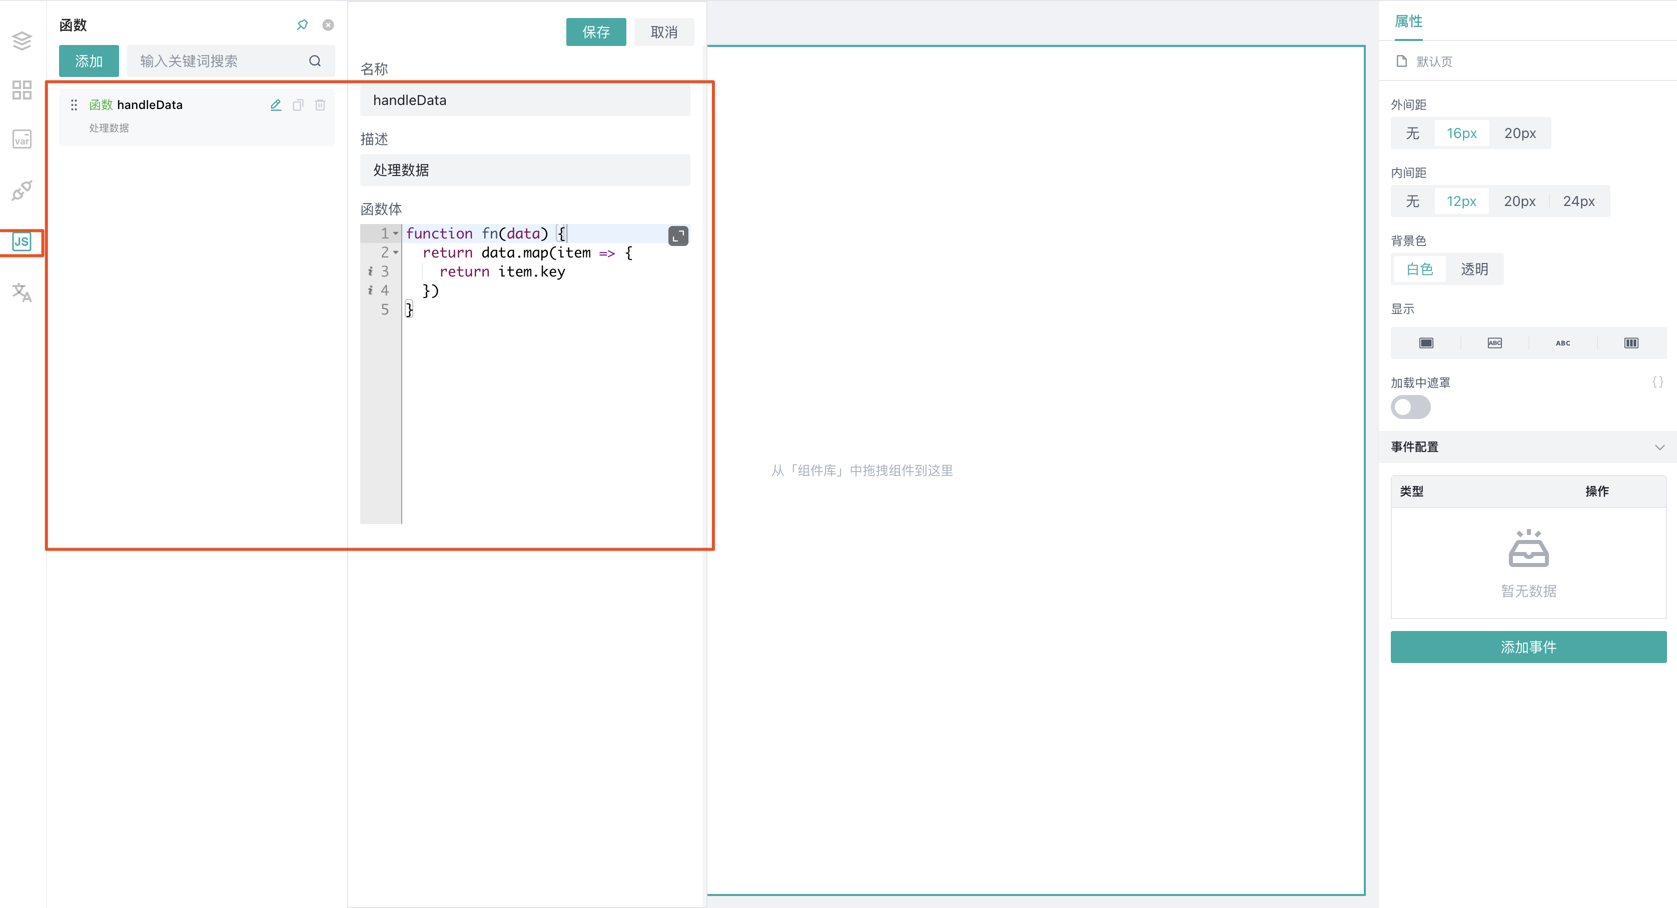Click the 类型 column header

click(1411, 491)
